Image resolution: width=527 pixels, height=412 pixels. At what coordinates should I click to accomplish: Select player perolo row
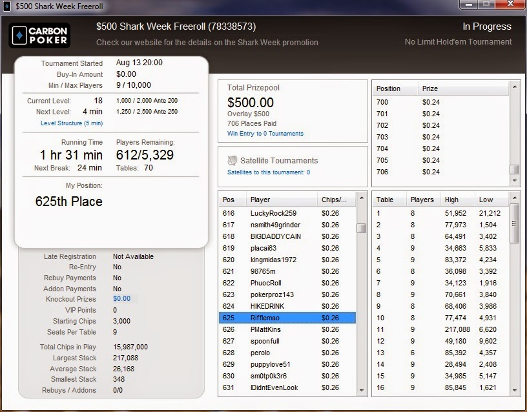tap(287, 353)
